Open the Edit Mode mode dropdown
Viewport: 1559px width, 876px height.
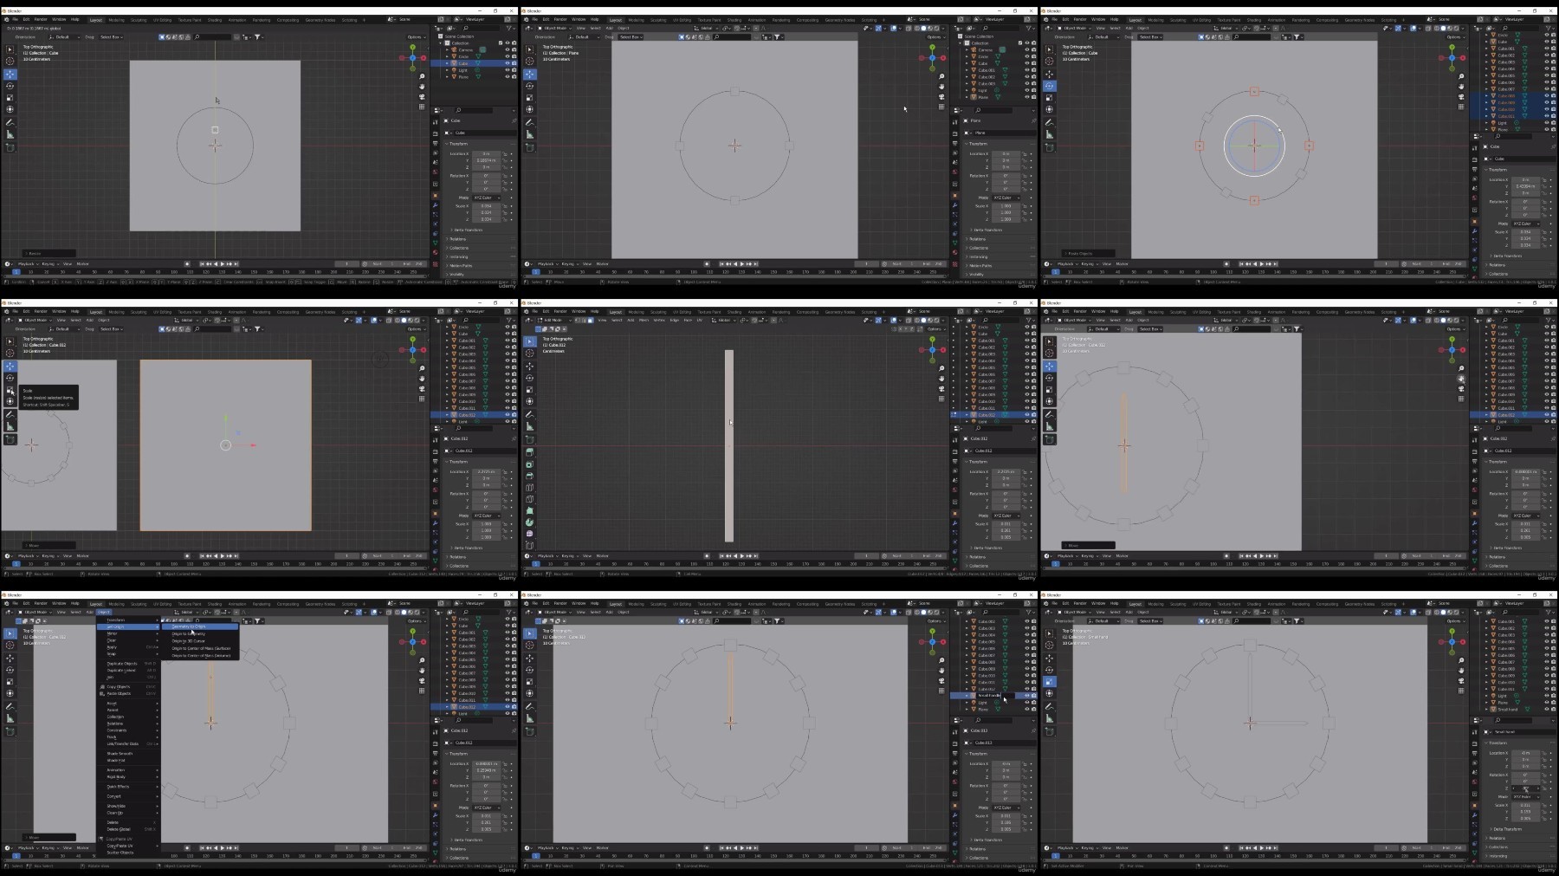(x=555, y=320)
